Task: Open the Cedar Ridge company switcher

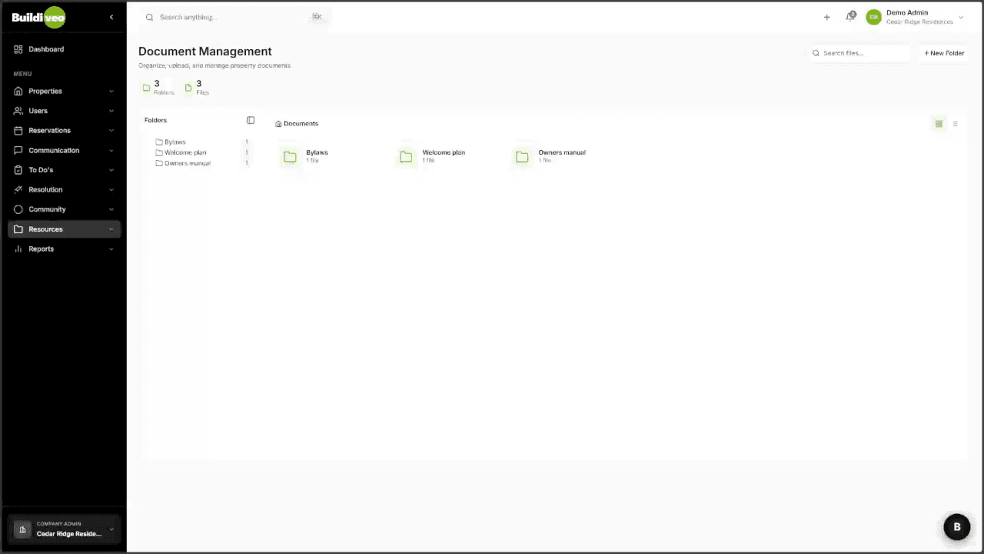Action: [65, 529]
